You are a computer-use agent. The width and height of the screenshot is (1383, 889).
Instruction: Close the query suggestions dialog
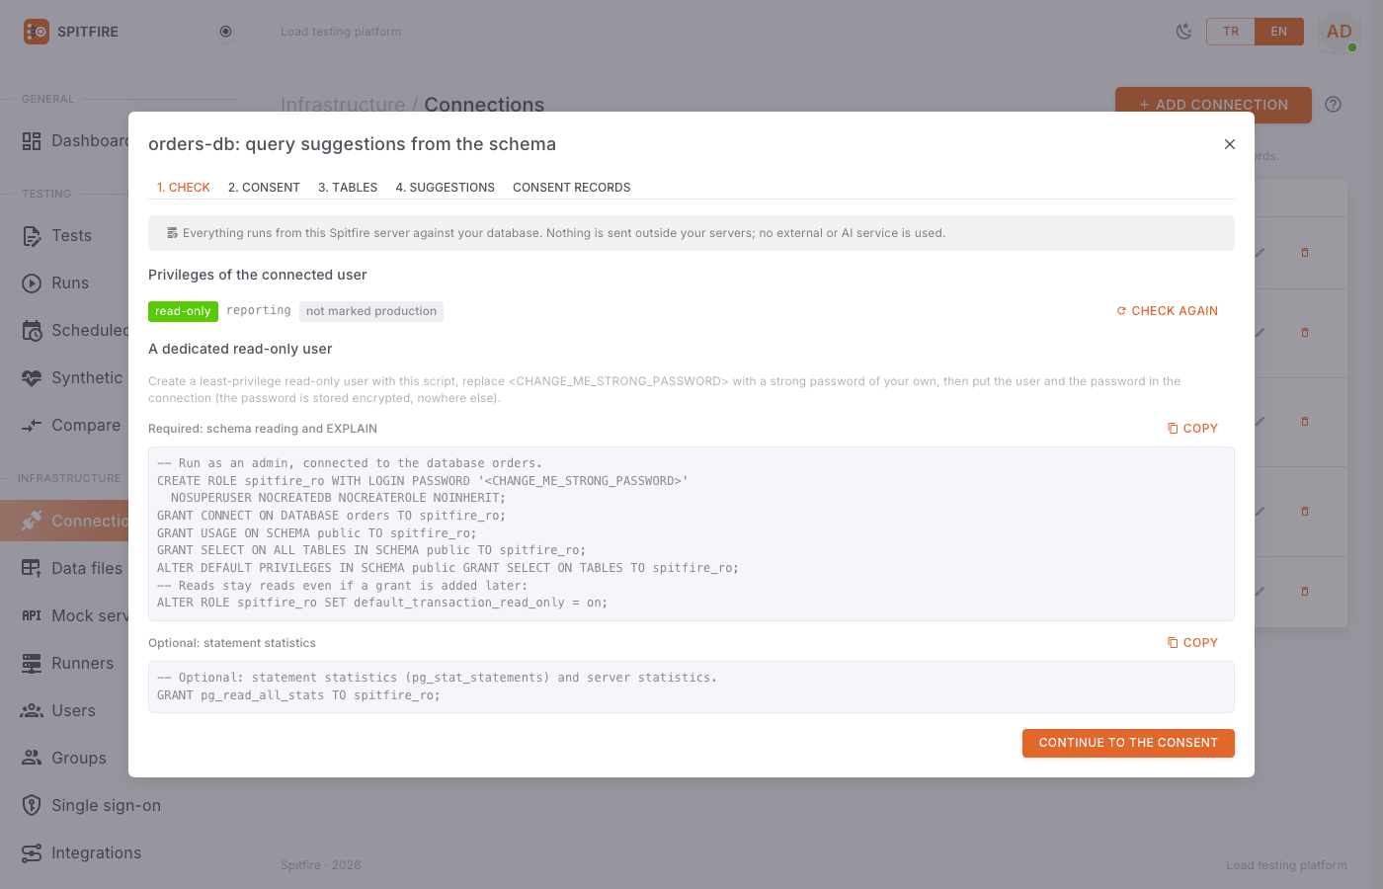pyautogui.click(x=1230, y=144)
